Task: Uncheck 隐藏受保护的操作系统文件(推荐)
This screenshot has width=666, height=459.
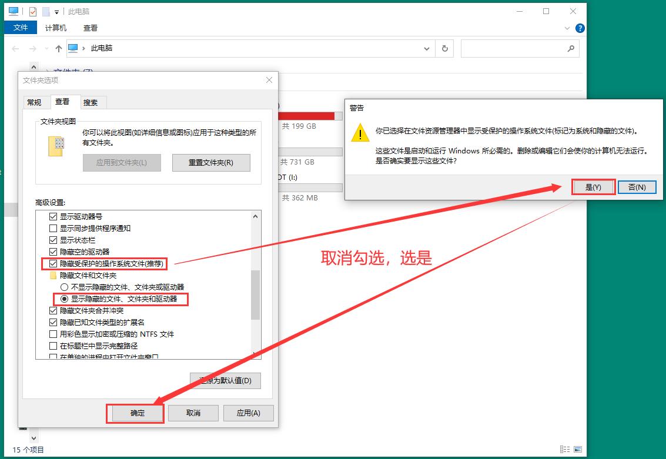Action: point(53,263)
